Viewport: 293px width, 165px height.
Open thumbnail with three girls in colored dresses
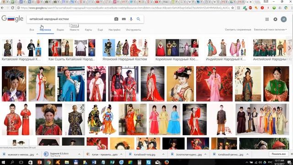[x=165, y=119]
